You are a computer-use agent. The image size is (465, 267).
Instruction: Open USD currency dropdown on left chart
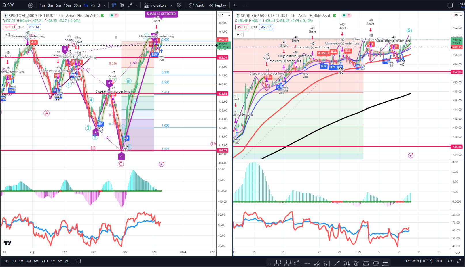(224, 16)
